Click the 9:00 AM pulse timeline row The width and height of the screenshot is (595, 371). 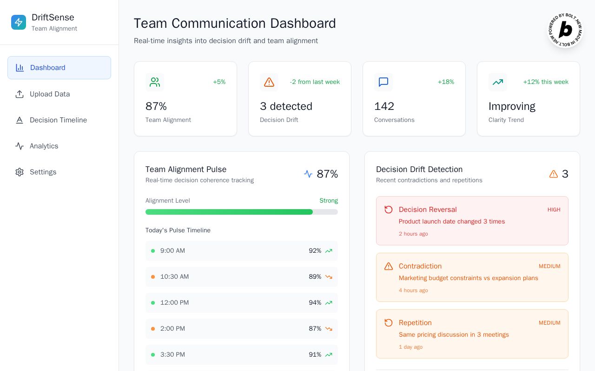point(242,251)
